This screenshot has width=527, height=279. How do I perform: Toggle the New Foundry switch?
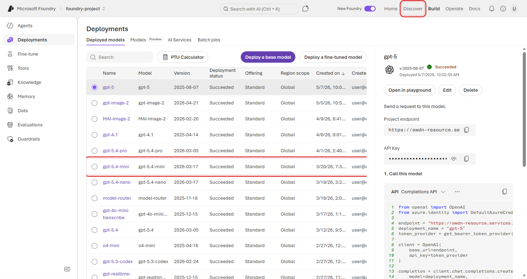click(370, 8)
